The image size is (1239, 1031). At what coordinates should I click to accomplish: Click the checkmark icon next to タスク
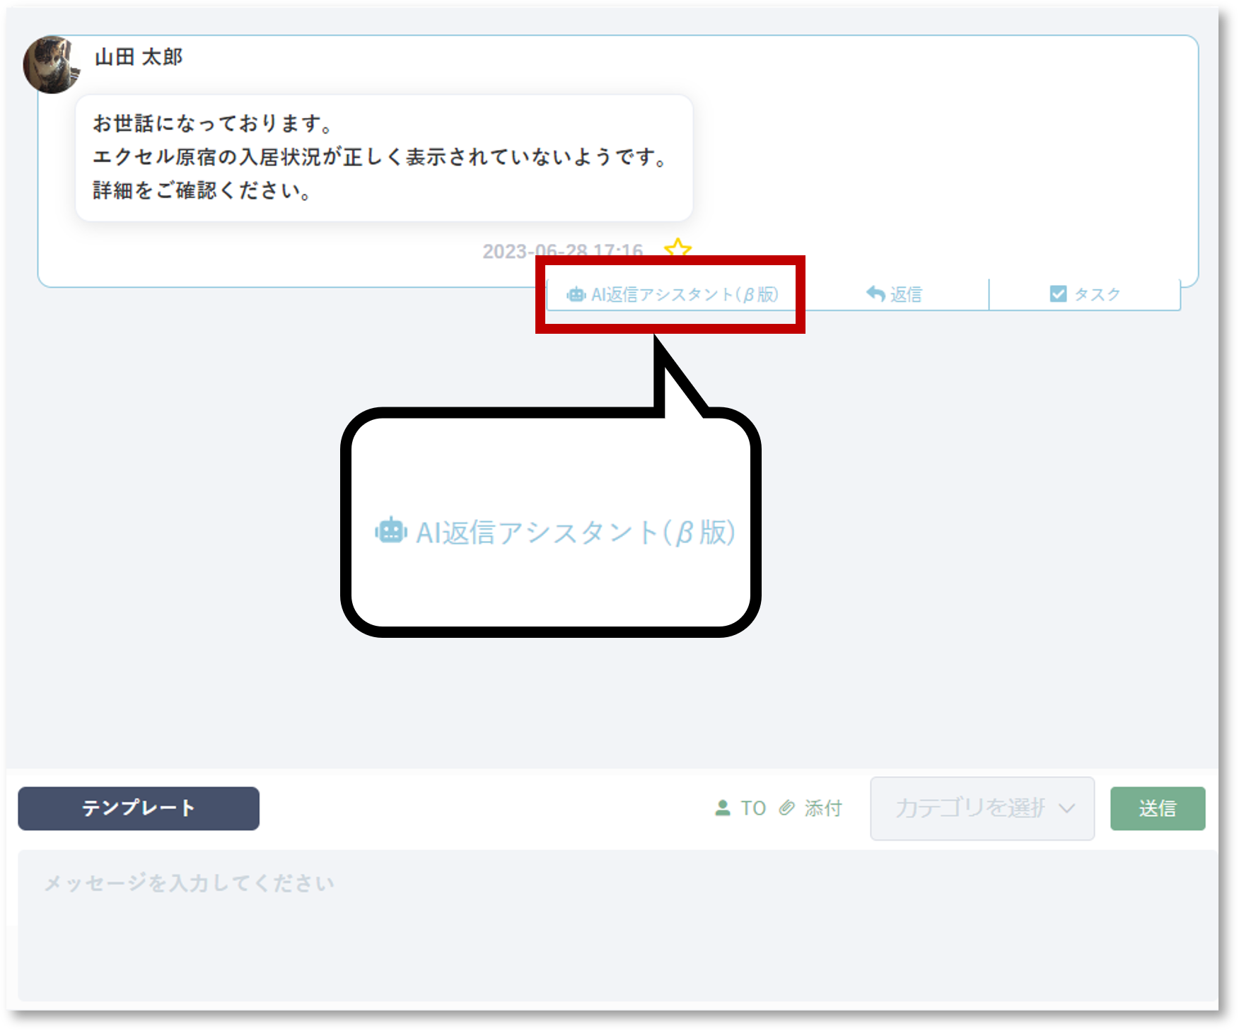(1057, 293)
